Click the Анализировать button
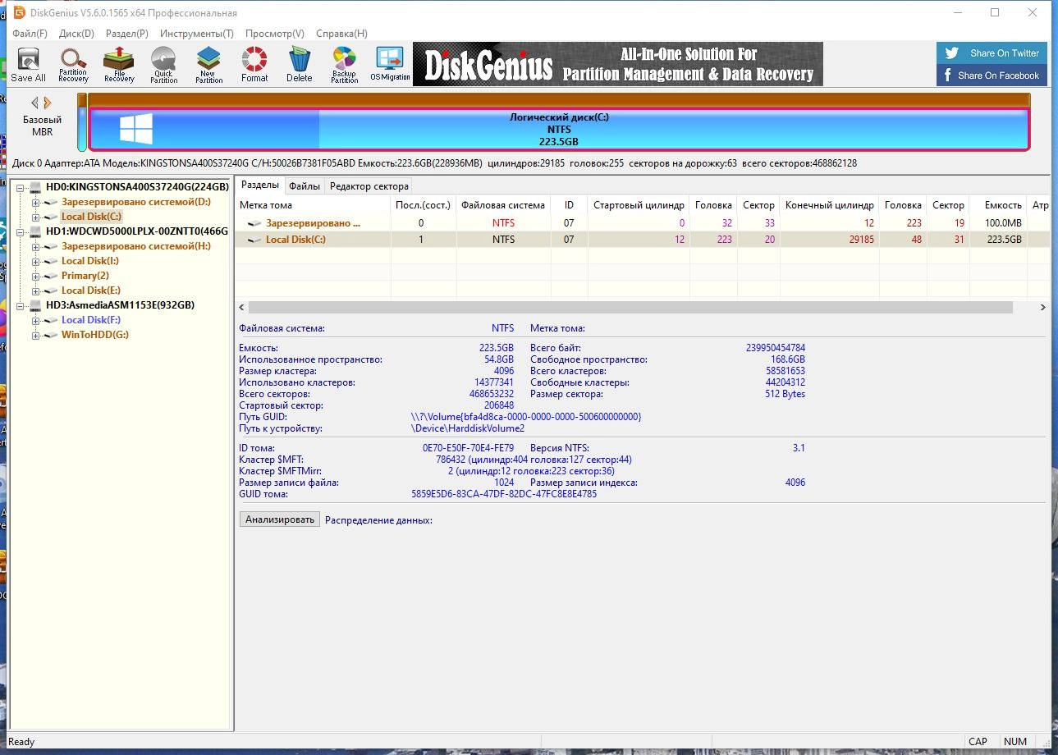1058x755 pixels. tap(279, 519)
